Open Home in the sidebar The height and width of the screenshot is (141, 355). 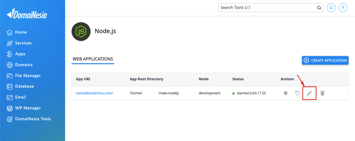coord(21,32)
